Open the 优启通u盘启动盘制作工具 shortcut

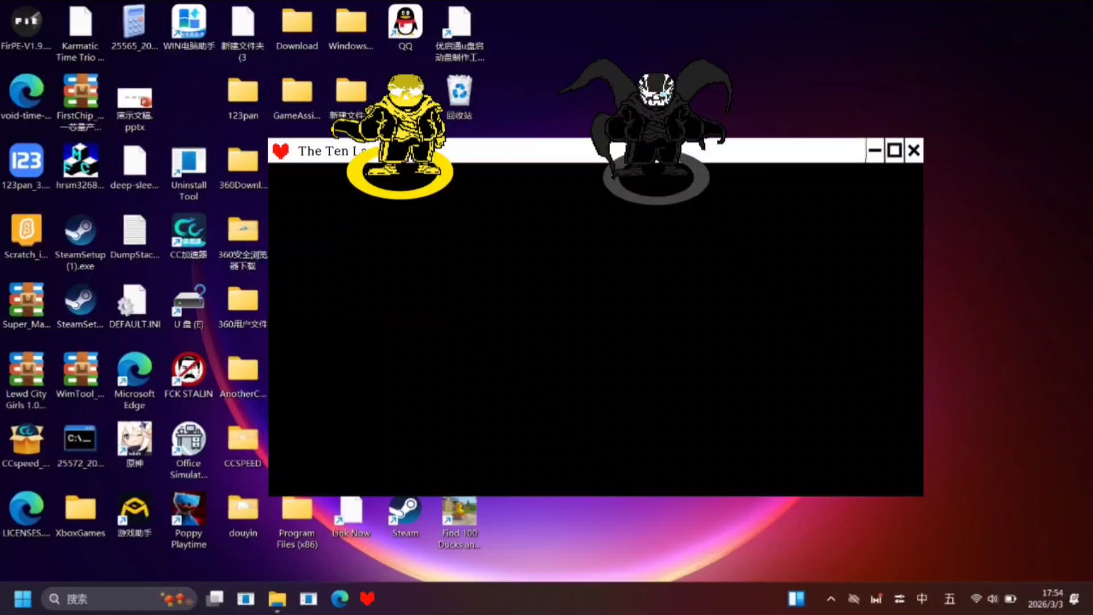point(459,22)
